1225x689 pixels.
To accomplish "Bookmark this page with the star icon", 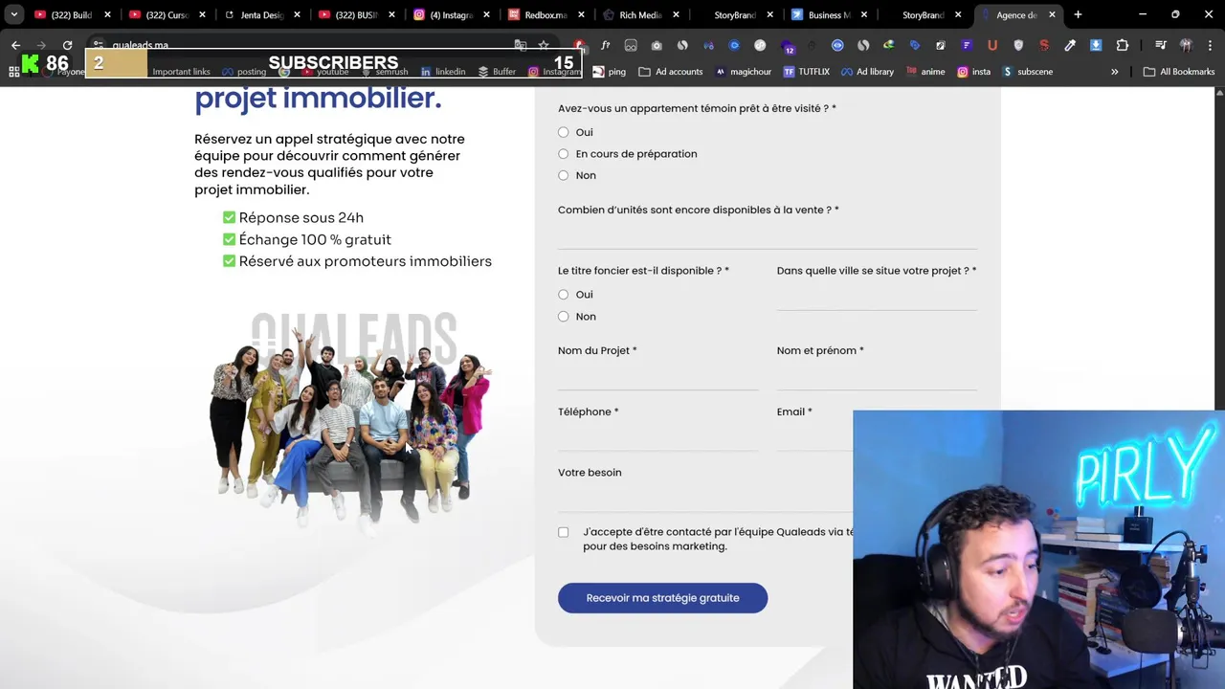I will pos(544,45).
